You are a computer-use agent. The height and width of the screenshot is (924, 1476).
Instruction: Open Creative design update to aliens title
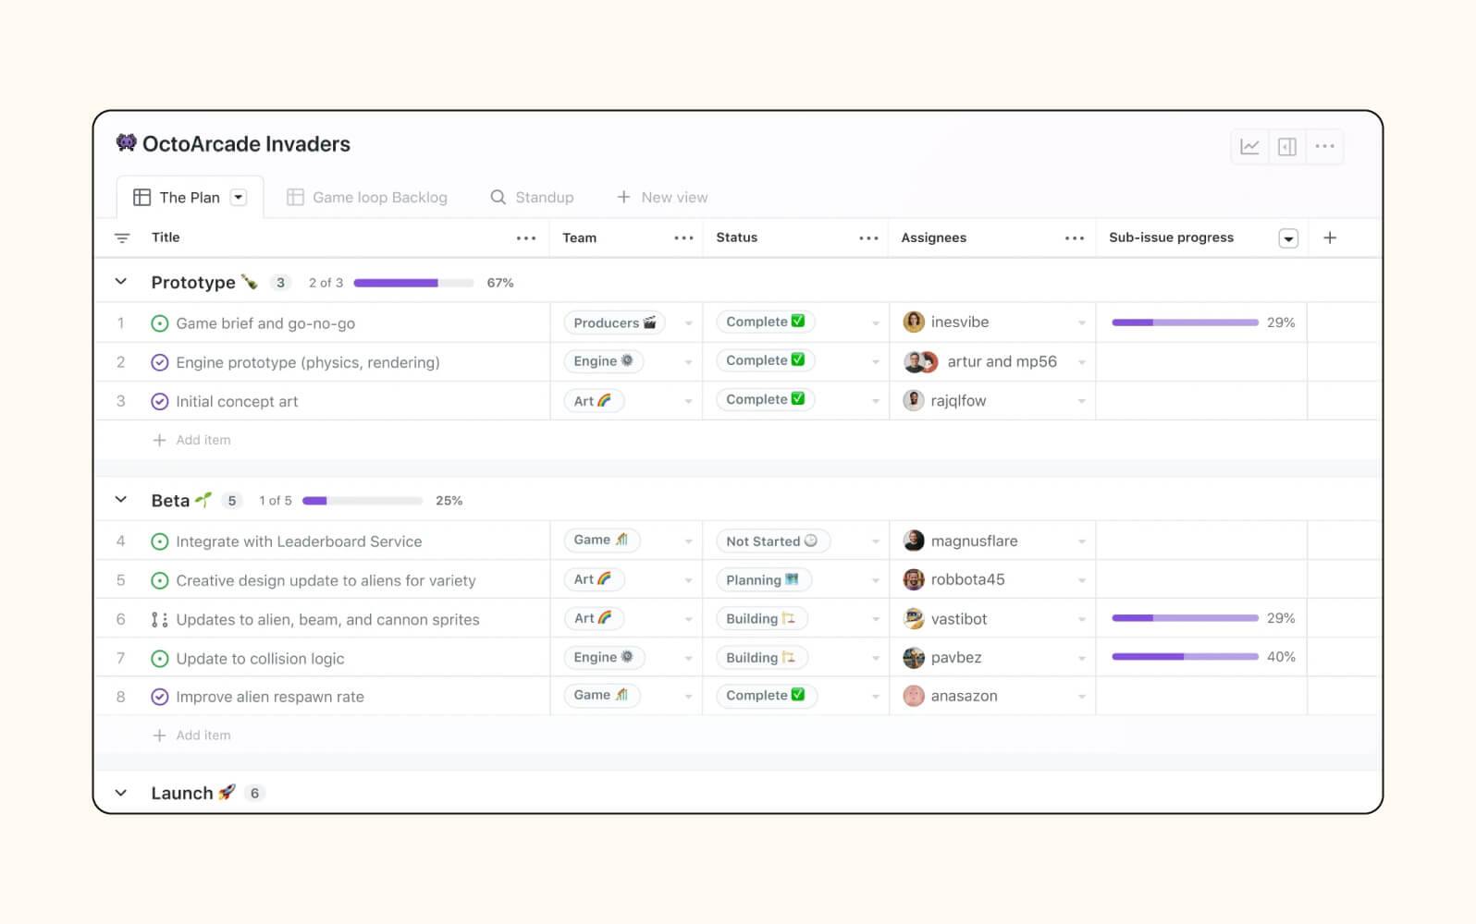(x=326, y=580)
